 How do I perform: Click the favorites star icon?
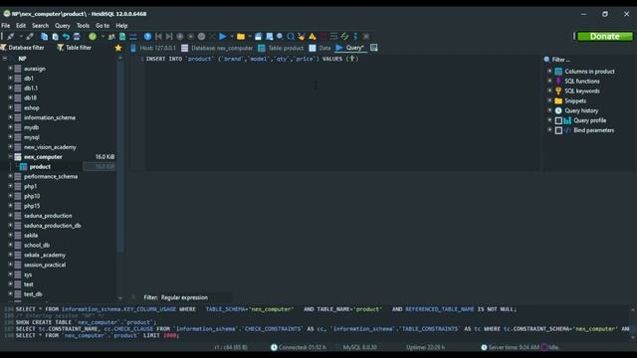[118, 48]
